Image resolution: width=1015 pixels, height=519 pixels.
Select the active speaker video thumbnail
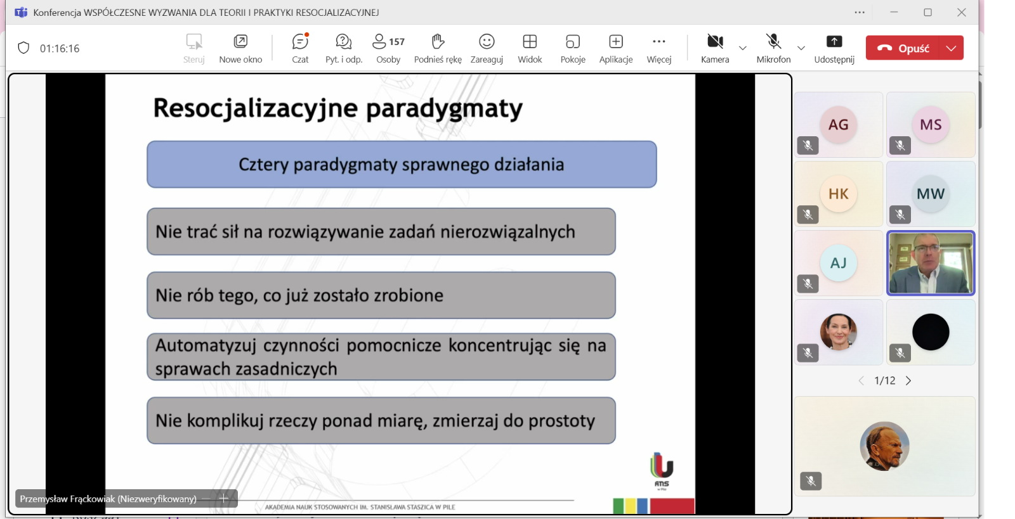point(931,263)
